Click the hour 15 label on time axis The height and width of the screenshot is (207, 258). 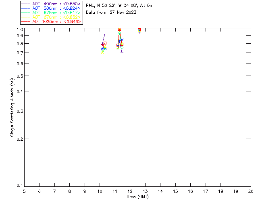tap(175, 191)
